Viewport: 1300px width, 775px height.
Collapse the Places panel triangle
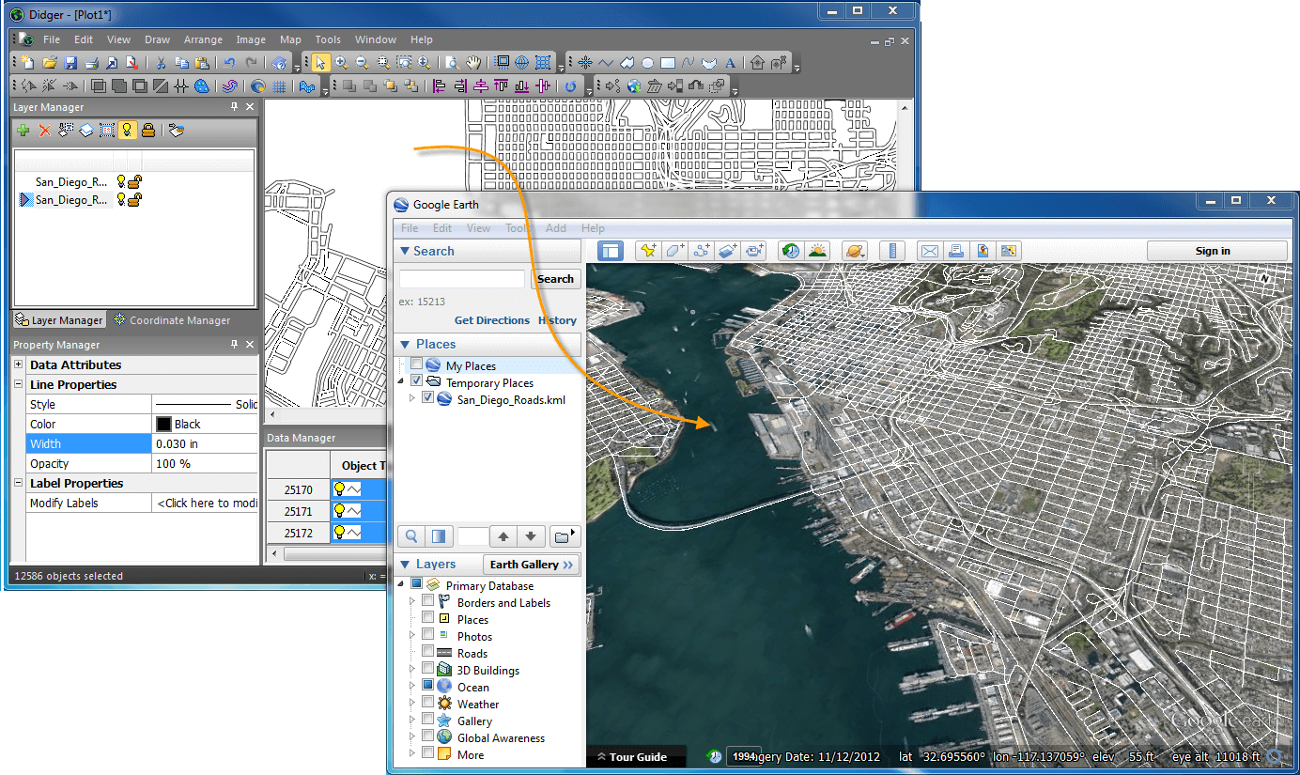click(x=405, y=344)
